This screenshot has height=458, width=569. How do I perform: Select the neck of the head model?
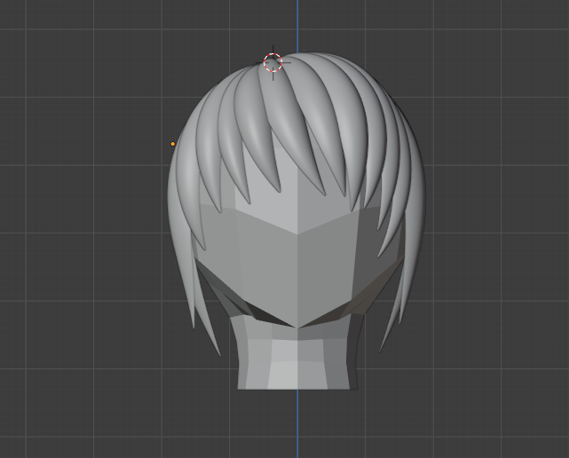(297, 354)
